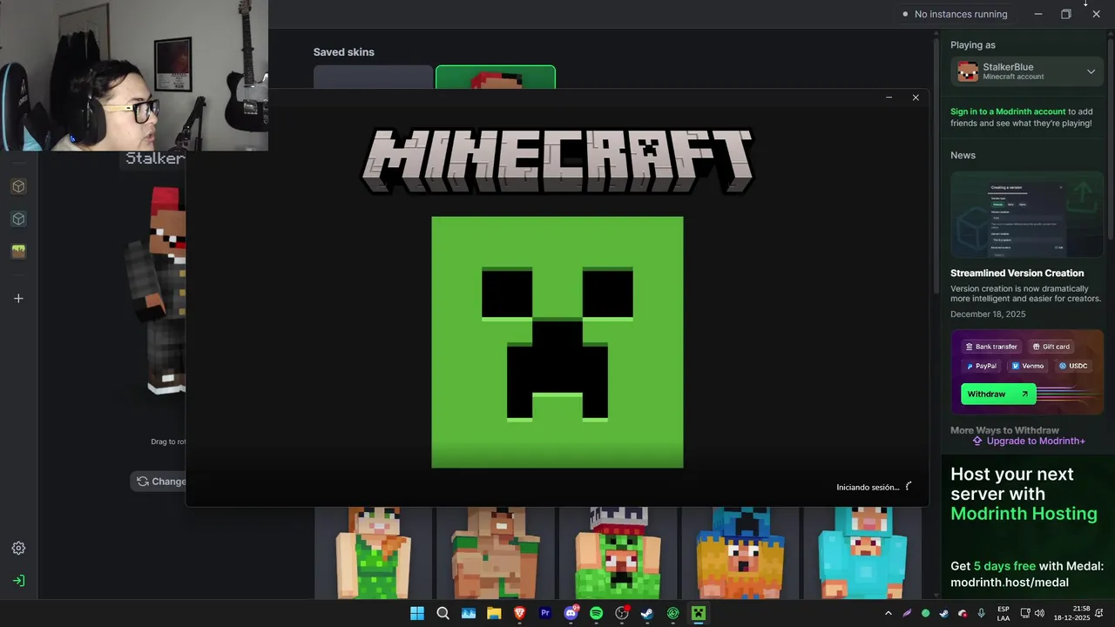
Task: Open Steam from taskbar
Action: 647,613
